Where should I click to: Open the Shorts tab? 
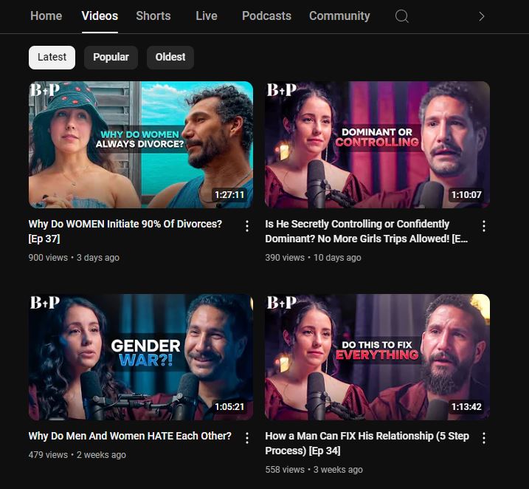[x=153, y=16]
